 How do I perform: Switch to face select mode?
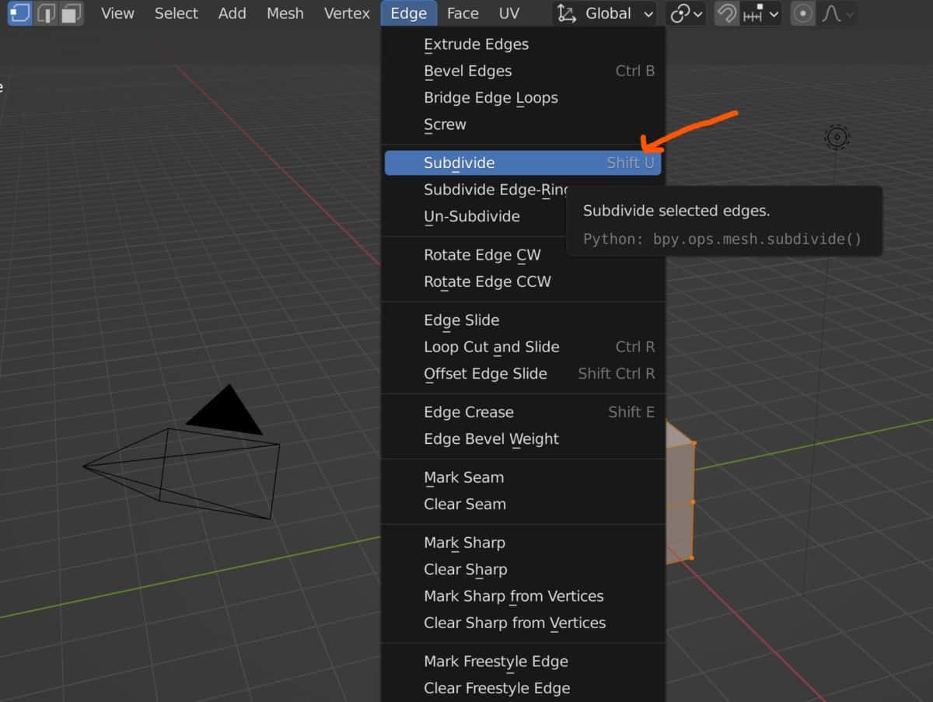tap(72, 13)
